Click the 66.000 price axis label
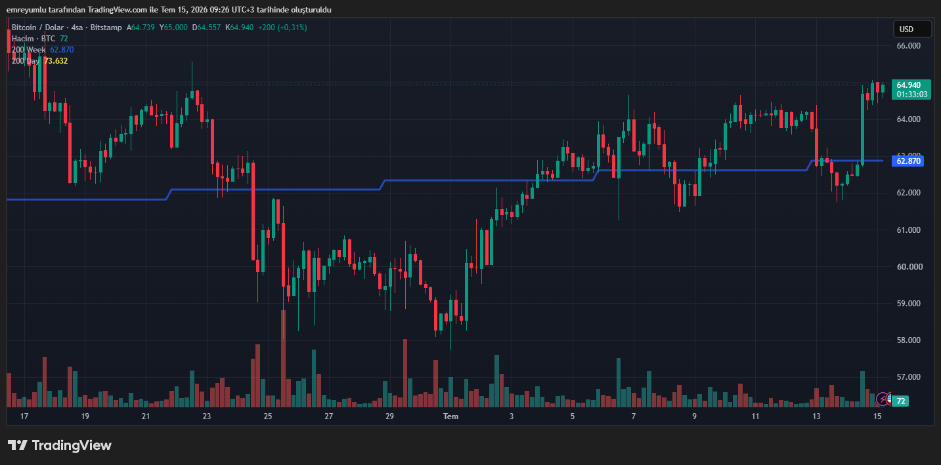This screenshot has height=465, width=941. (908, 46)
